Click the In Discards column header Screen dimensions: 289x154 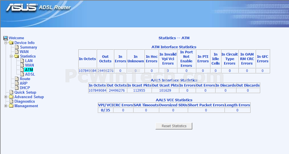[x=226, y=85]
